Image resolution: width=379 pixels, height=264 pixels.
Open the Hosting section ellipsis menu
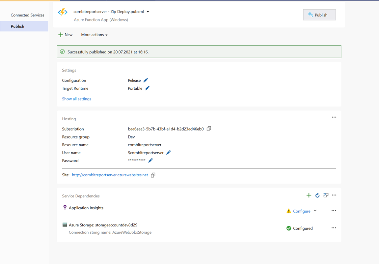pyautogui.click(x=334, y=117)
